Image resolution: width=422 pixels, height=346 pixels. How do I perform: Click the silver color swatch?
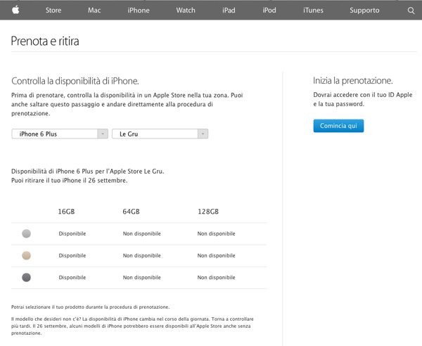pyautogui.click(x=26, y=233)
